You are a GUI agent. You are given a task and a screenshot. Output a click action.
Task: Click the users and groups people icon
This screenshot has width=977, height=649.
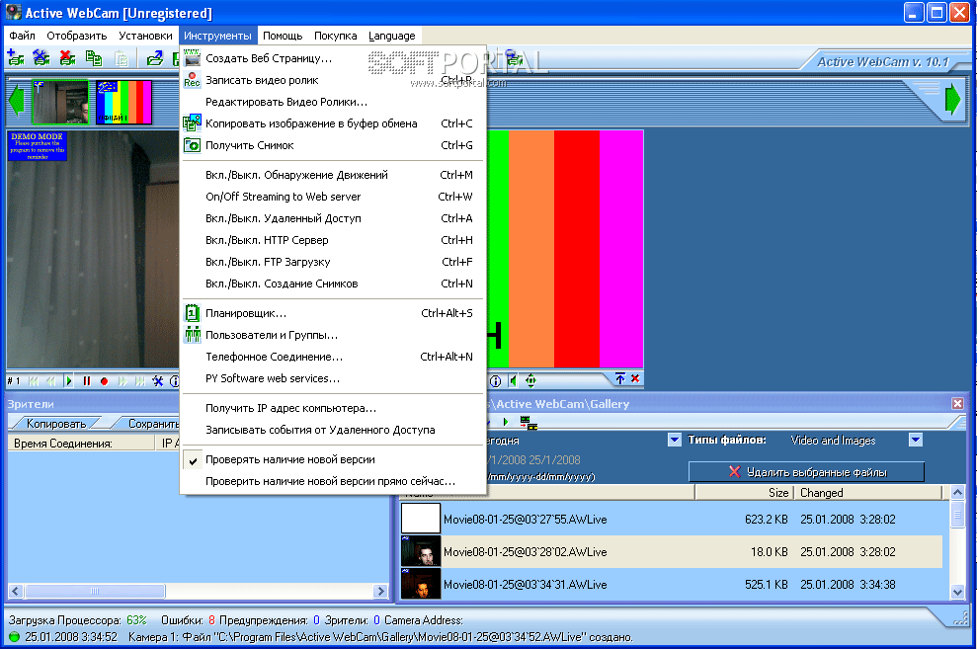click(x=192, y=335)
